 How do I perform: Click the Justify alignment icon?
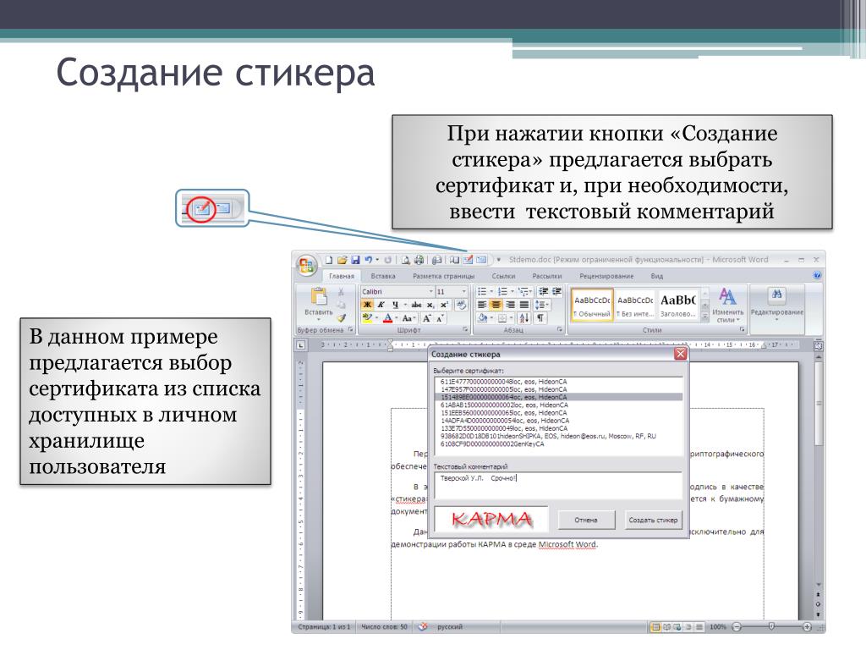(524, 305)
